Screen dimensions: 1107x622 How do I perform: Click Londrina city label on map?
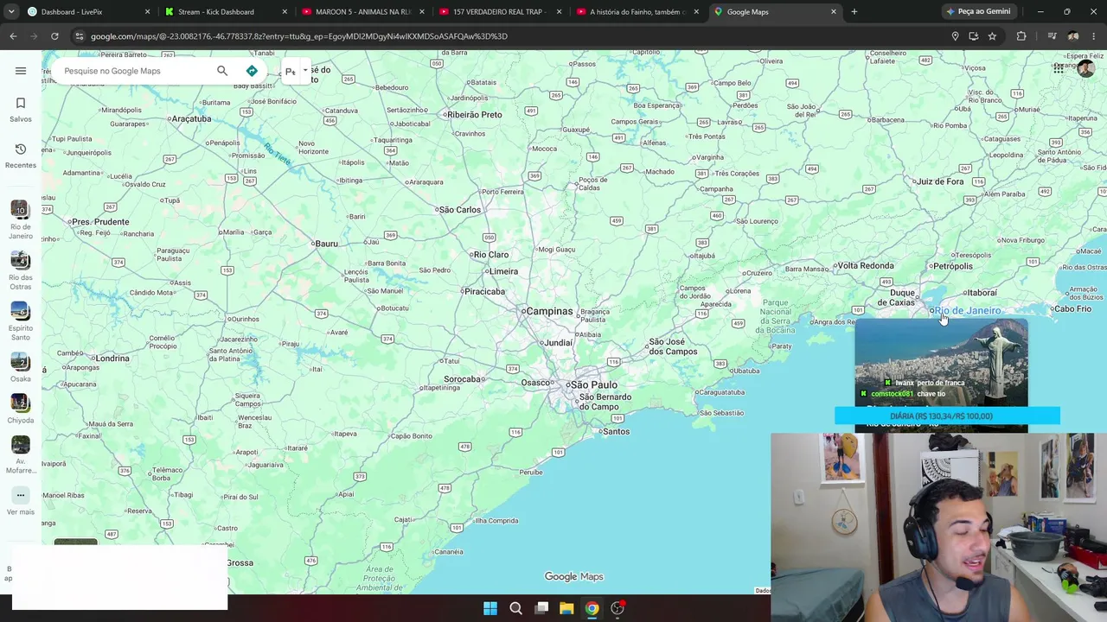[112, 359]
